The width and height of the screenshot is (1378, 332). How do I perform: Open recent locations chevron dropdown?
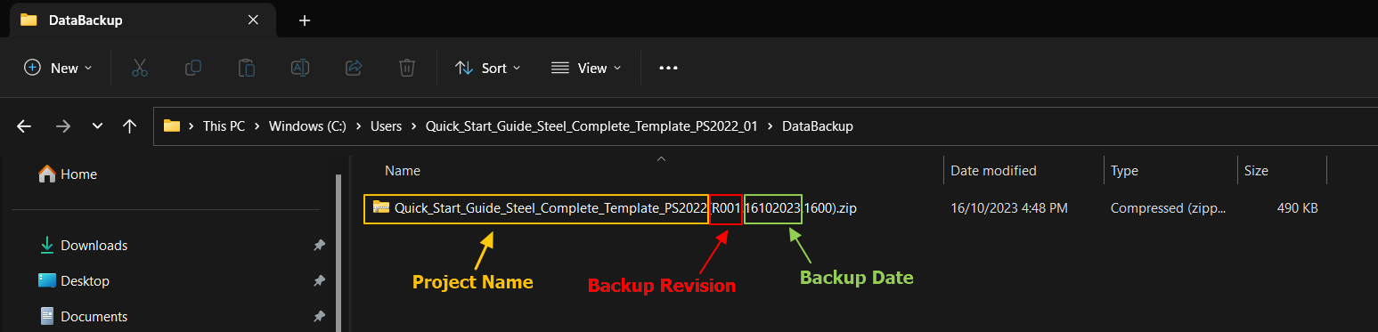pos(97,126)
